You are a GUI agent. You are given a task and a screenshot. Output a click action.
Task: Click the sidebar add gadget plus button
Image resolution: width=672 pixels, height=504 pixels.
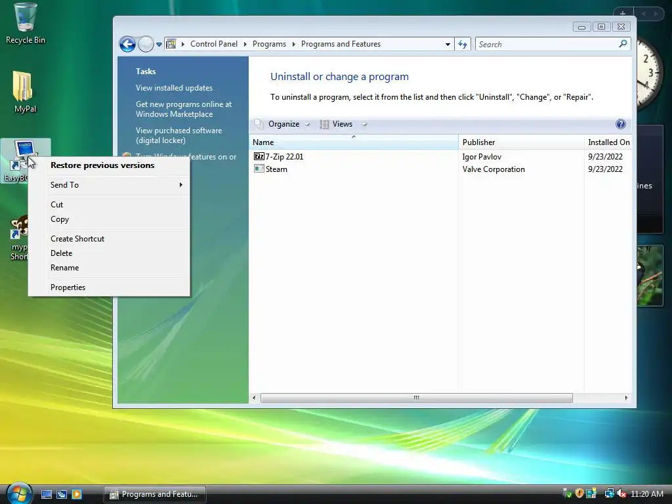click(x=622, y=13)
